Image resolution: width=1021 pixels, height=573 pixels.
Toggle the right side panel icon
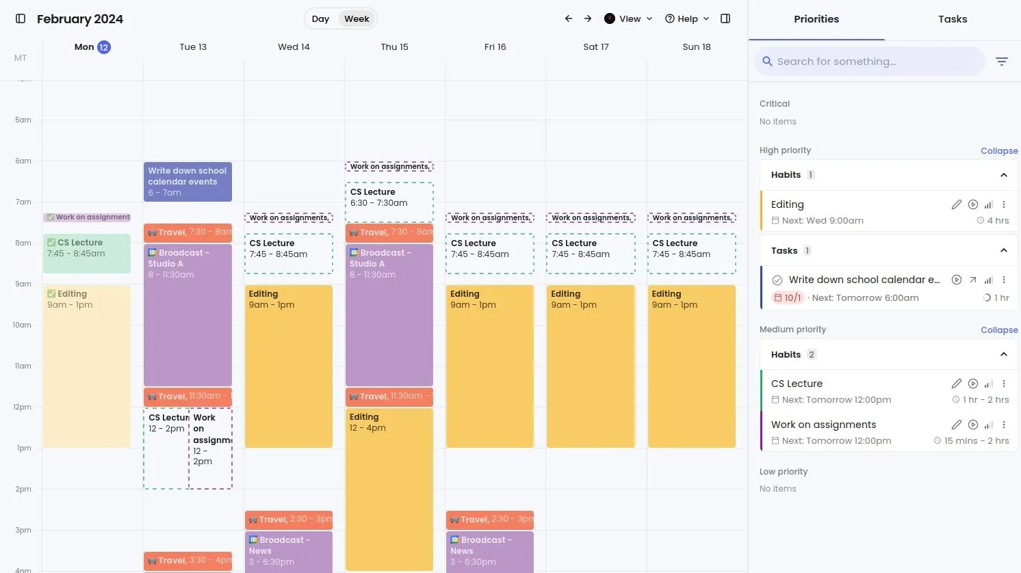coord(725,18)
